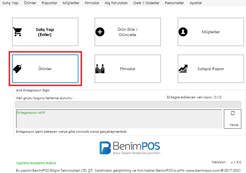This screenshot has height=173, width=246.
Task: Open the Personeller menu
Action: point(174,3)
